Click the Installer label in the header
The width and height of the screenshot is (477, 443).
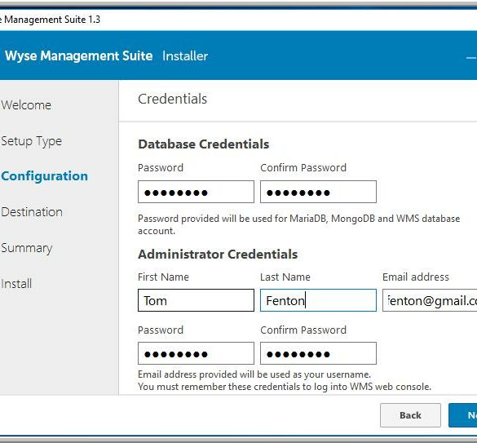[x=185, y=56]
